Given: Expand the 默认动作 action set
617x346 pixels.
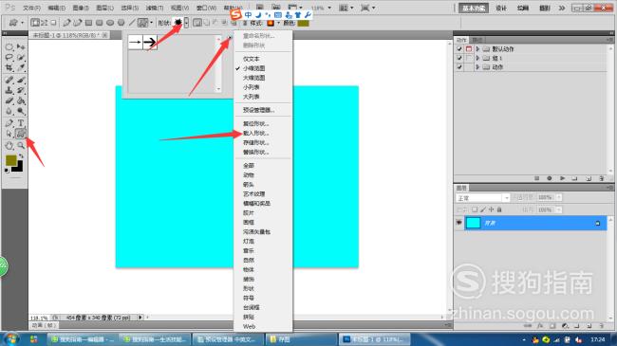Looking at the screenshot, I should (x=477, y=48).
